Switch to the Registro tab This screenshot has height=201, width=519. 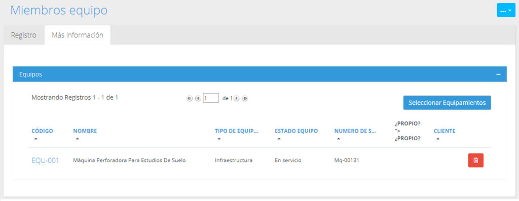(x=23, y=35)
